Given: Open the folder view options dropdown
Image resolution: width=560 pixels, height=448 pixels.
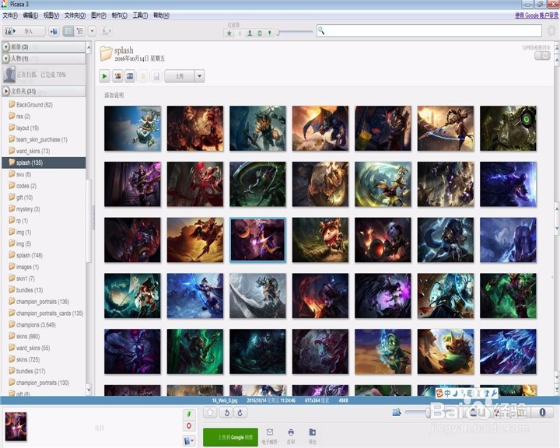Looking at the screenshot, I should coord(92,31).
